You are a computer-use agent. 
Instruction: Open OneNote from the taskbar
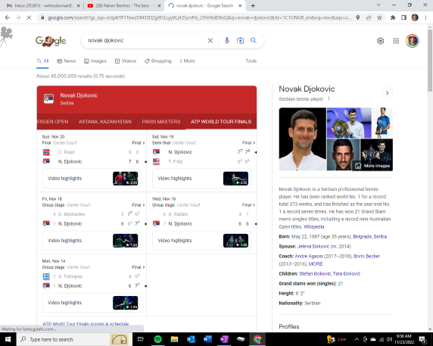[224, 339]
